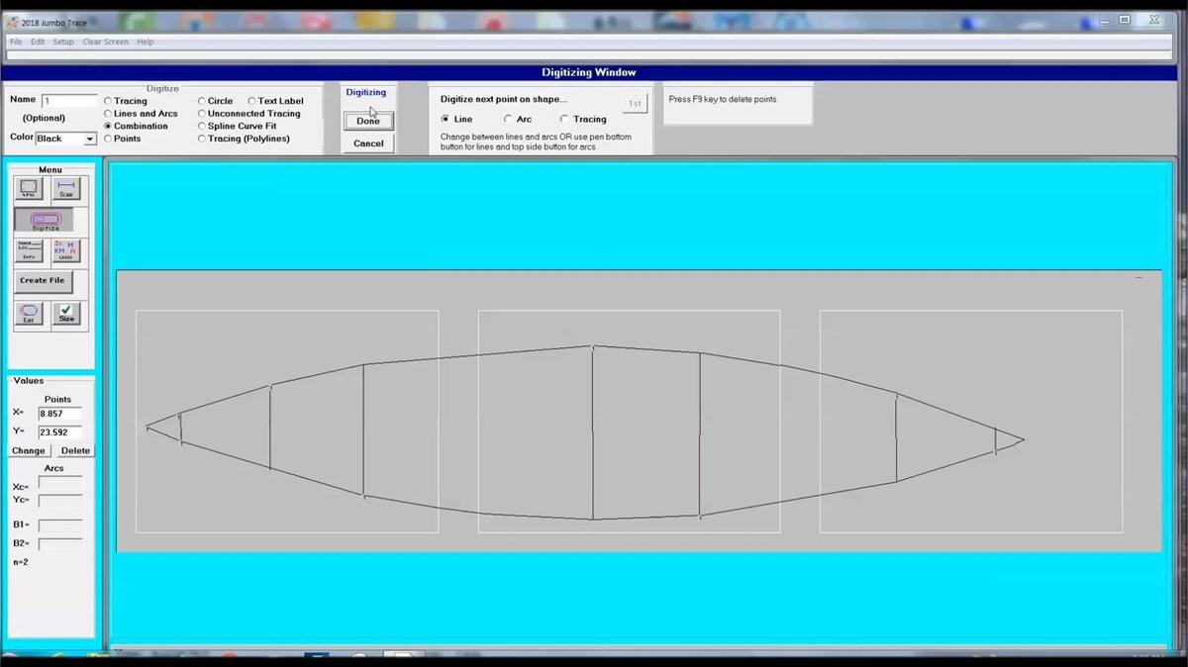Screen dimensions: 1188x667
Task: Click the Xc= arc field
Action: coord(59,483)
